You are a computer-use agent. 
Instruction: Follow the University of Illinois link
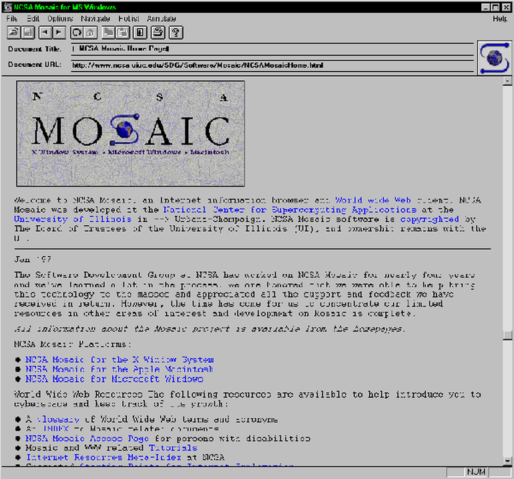(73, 219)
